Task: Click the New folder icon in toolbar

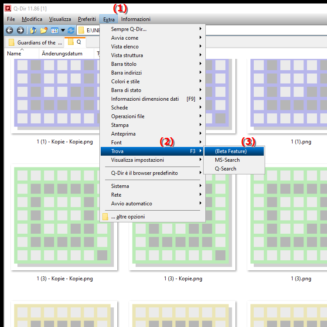Action: click(44, 31)
